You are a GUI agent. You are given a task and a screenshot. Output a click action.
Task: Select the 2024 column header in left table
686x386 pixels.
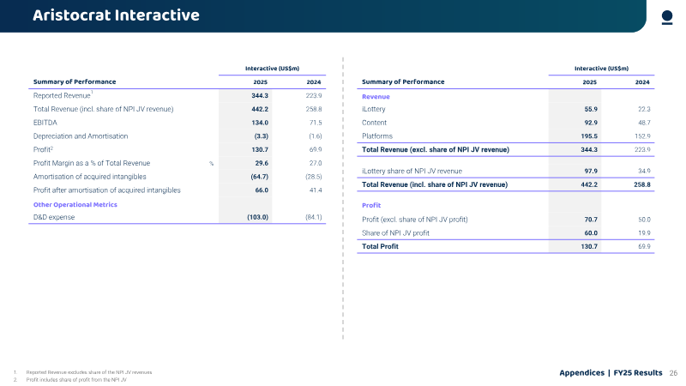(313, 82)
